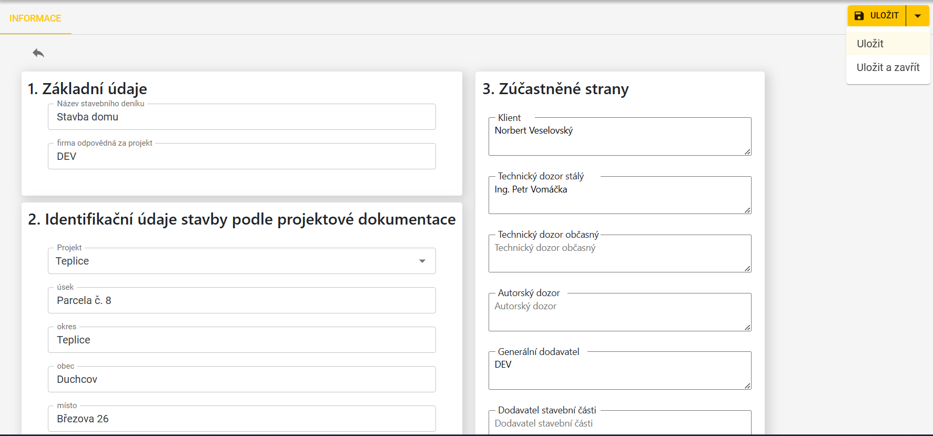Choose 'Uložit a zavřít' menu option
The width and height of the screenshot is (933, 436).
(888, 67)
